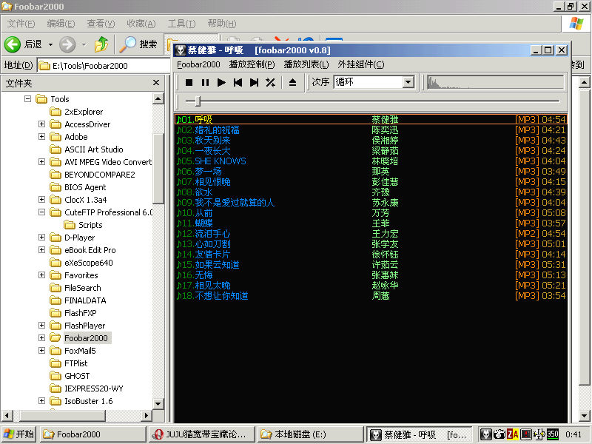This screenshot has height=444, width=592.
Task: Click the 搜索 search button in Explorer
Action: click(x=138, y=44)
